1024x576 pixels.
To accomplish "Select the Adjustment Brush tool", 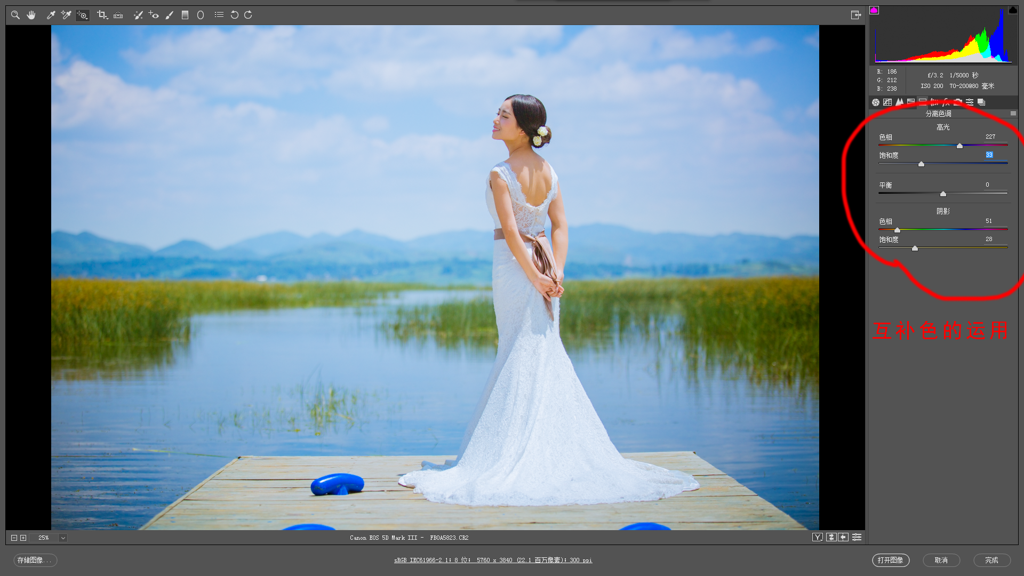I will click(170, 15).
